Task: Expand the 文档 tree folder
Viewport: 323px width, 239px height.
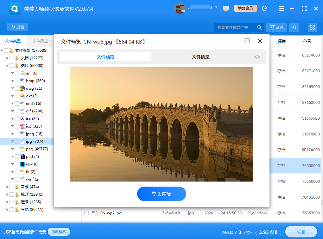Action: tap(7, 58)
